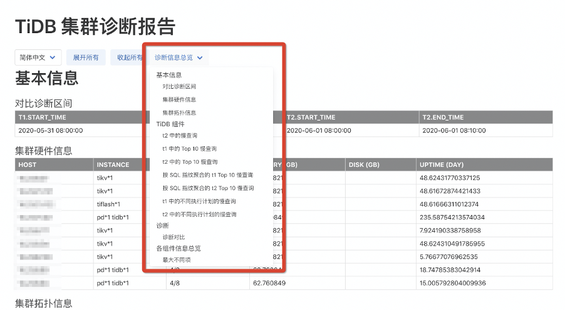The height and width of the screenshot is (310, 565).
Task: Click the TiDB 集群诊断报告 page title
Action: coord(95,26)
